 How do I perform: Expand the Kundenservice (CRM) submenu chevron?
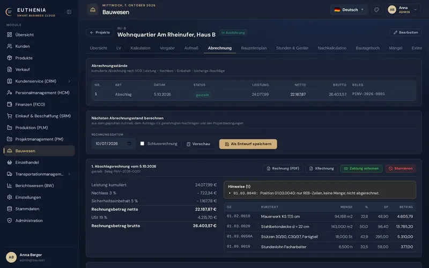click(x=69, y=81)
